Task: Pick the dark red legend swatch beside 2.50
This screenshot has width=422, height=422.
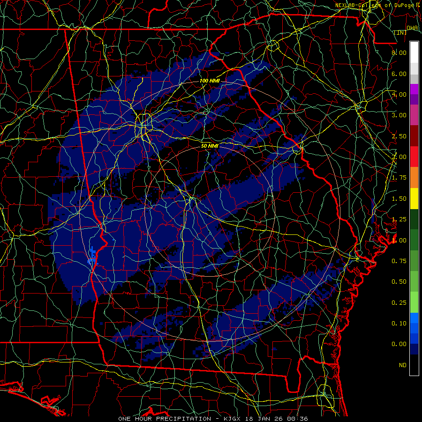Action: click(x=414, y=136)
